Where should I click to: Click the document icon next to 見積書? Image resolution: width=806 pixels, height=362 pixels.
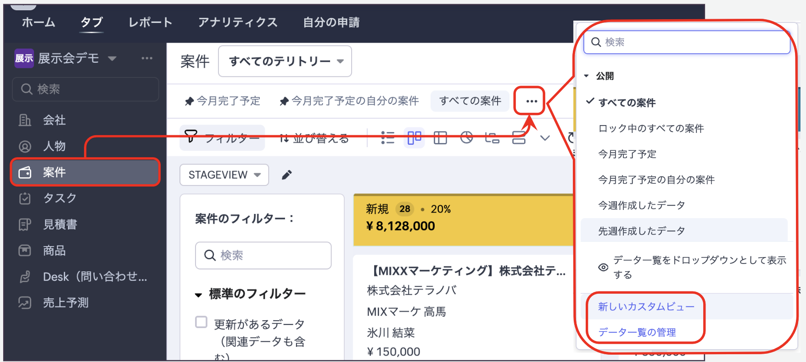(x=25, y=225)
